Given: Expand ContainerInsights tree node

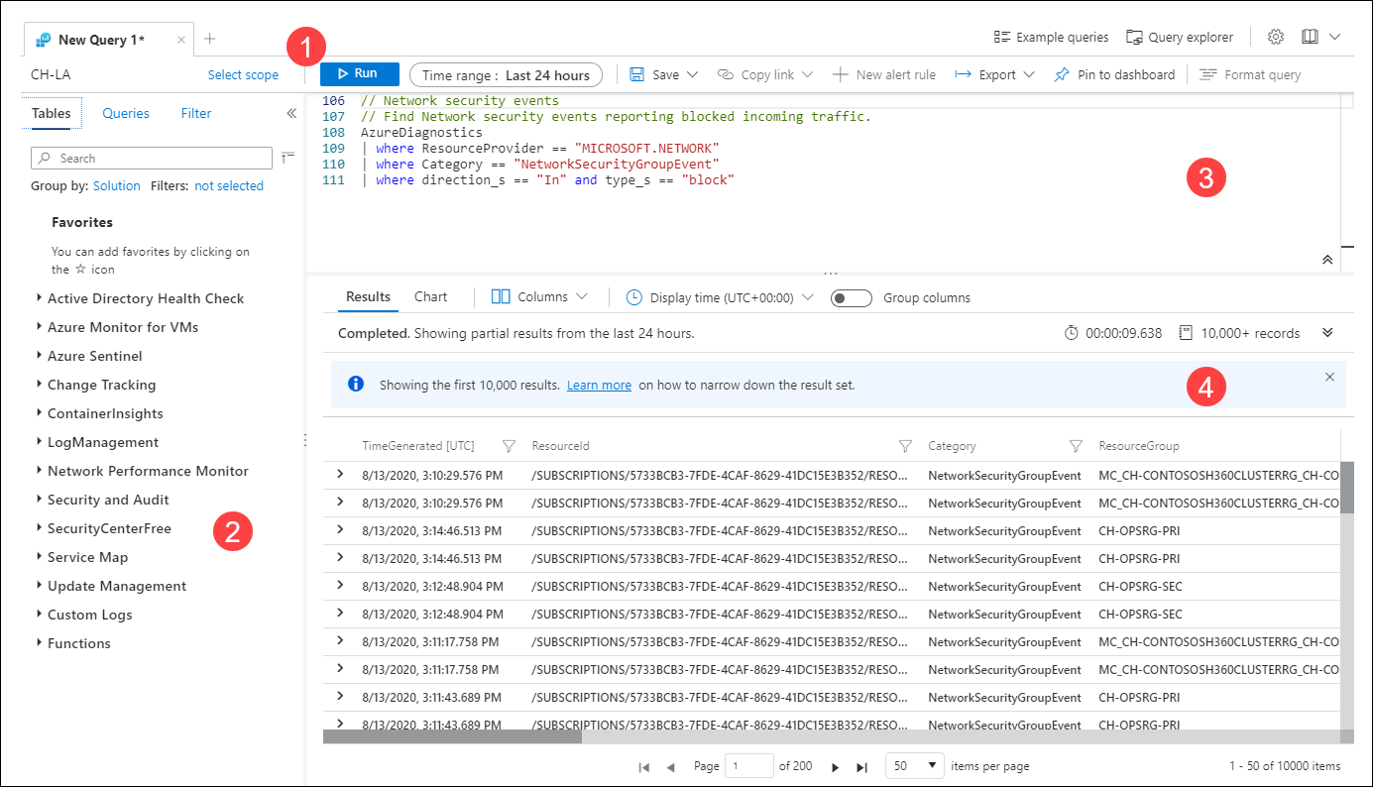Looking at the screenshot, I should (x=40, y=412).
